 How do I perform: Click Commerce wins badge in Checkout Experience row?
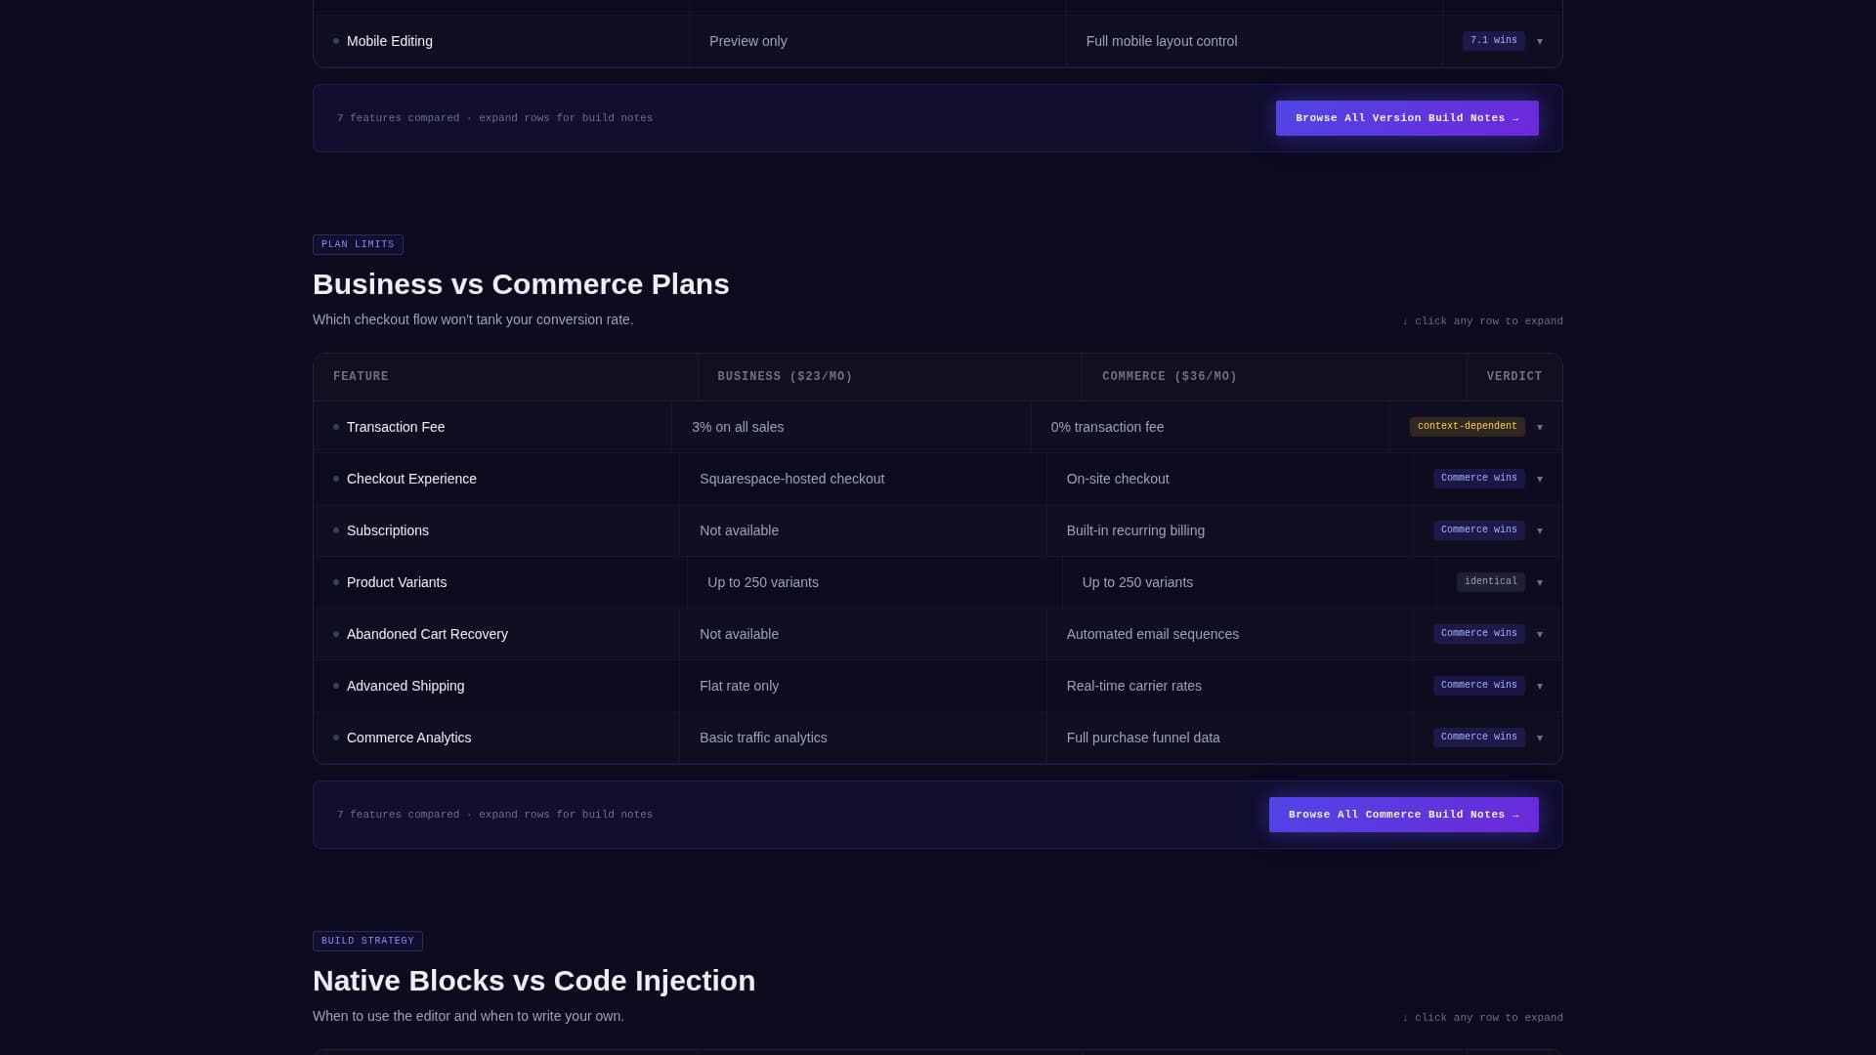(x=1478, y=479)
